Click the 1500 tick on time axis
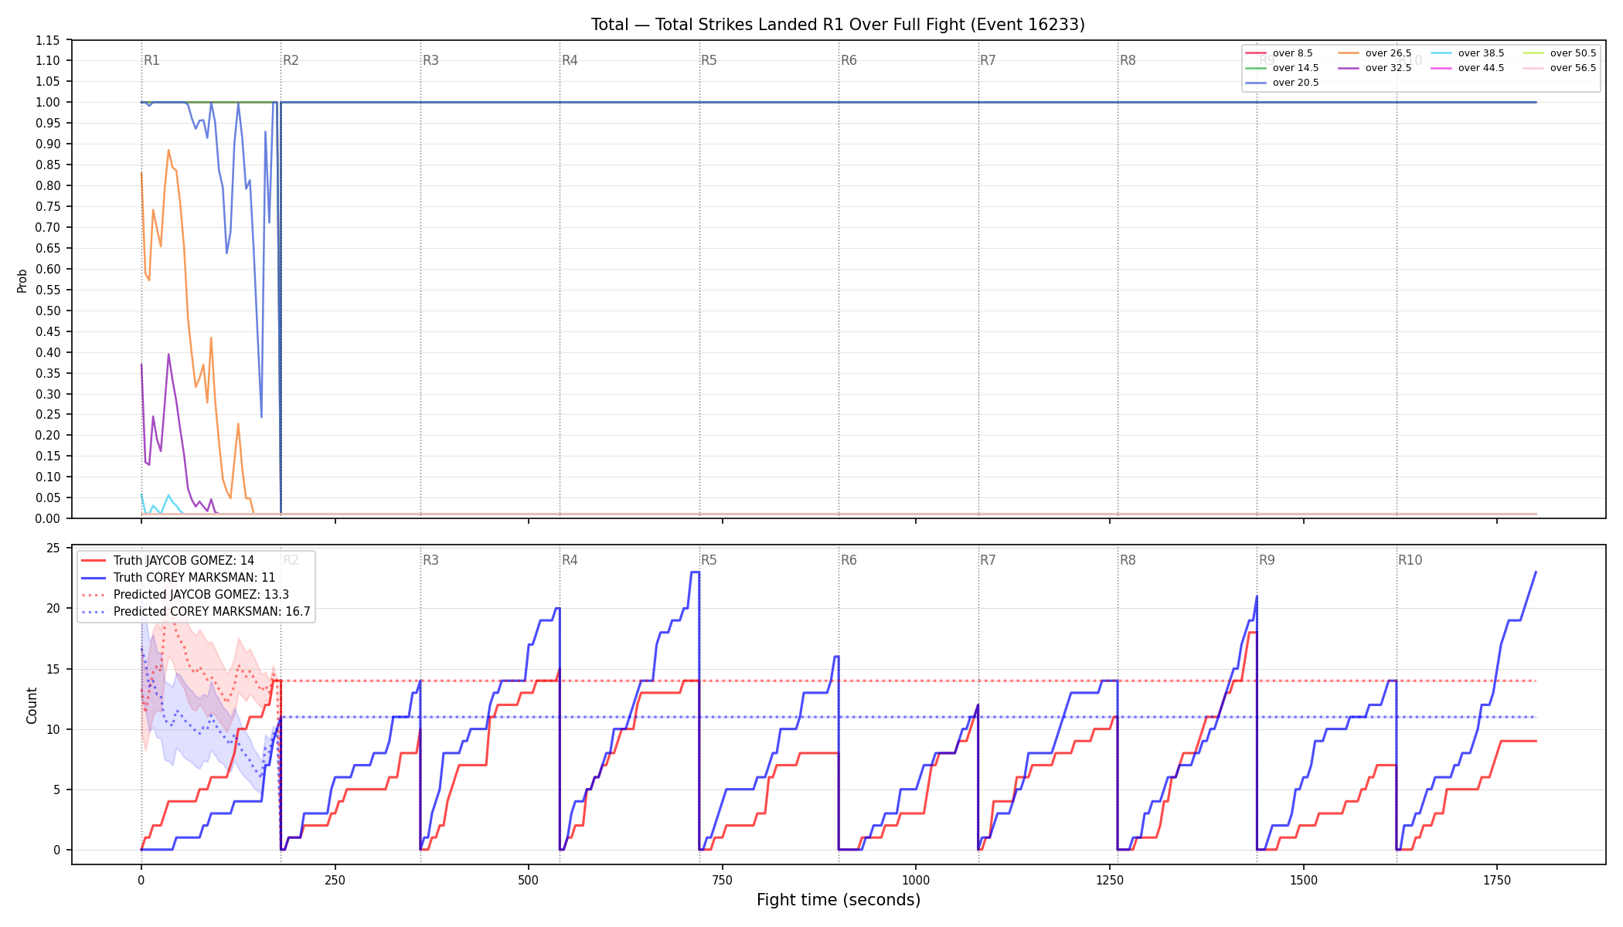The width and height of the screenshot is (1623, 927). pos(1304,880)
